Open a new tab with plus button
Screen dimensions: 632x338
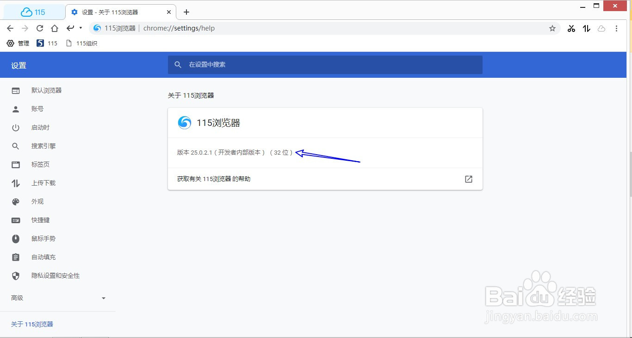pyautogui.click(x=186, y=12)
